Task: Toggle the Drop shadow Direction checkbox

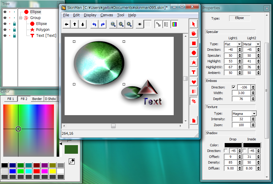Action: pos(226,151)
